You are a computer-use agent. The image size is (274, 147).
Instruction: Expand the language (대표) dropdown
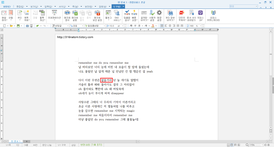click(83, 26)
